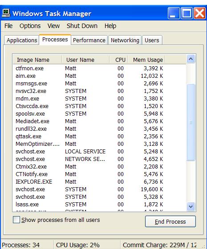Select the Ctsvccda.exe process
The image size is (207, 249).
click(99, 106)
